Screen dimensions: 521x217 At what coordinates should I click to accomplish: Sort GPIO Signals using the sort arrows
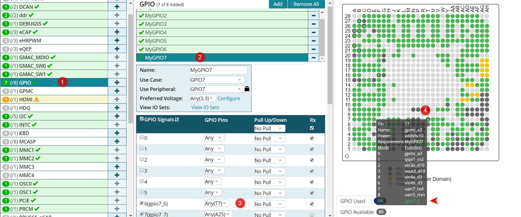tap(177, 120)
